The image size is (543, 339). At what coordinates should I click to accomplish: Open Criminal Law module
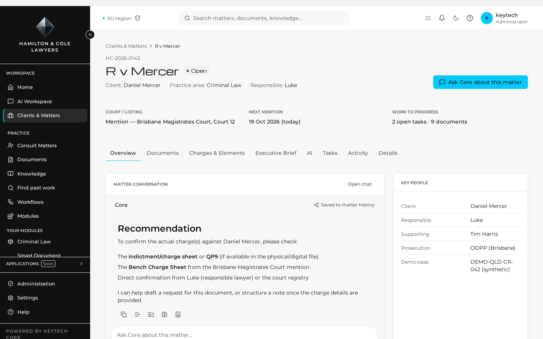pos(45,242)
